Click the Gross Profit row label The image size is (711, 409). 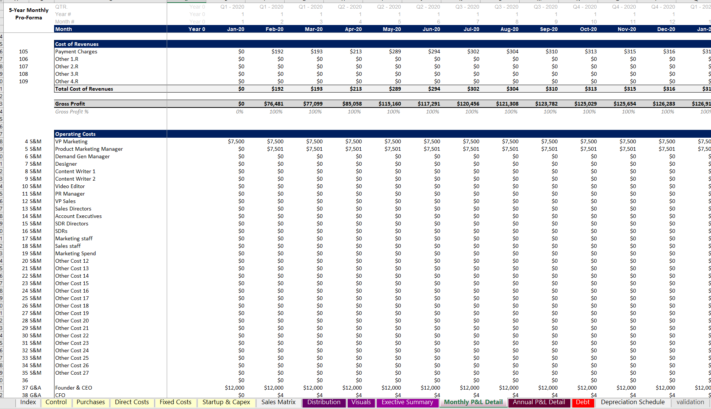pyautogui.click(x=70, y=104)
